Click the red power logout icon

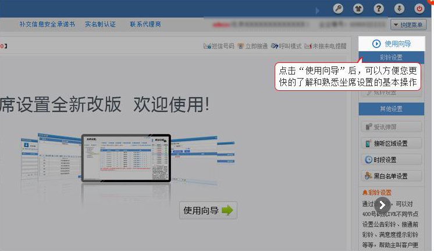coord(419,9)
